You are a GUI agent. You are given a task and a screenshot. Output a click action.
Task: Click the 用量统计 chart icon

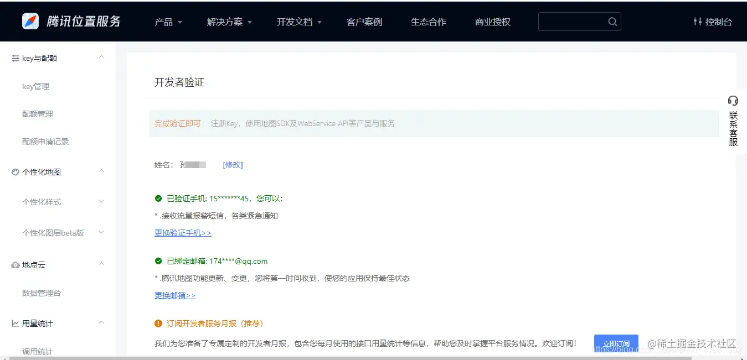tap(16, 324)
